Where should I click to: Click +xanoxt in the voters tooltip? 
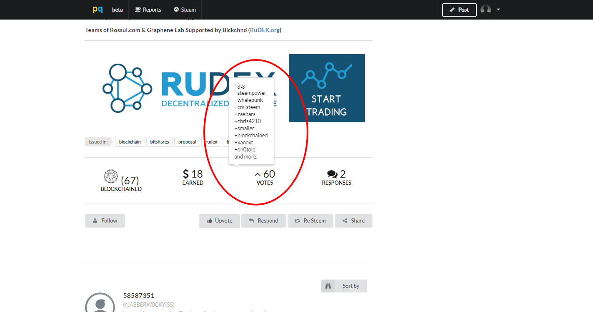click(244, 143)
